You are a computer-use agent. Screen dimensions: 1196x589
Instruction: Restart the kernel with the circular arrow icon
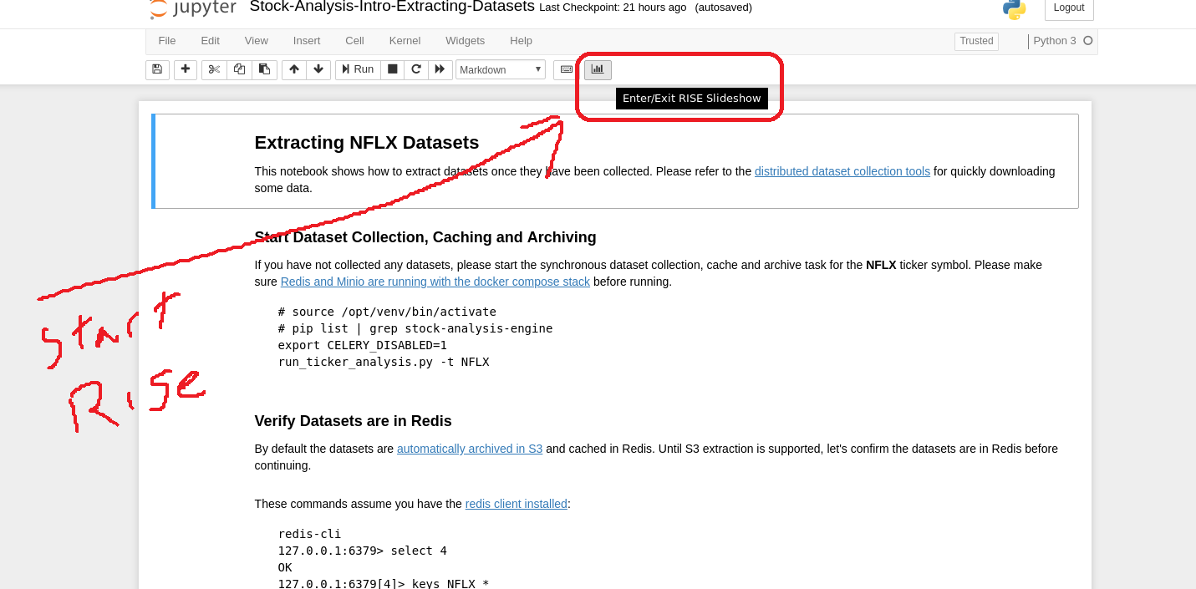(x=416, y=69)
